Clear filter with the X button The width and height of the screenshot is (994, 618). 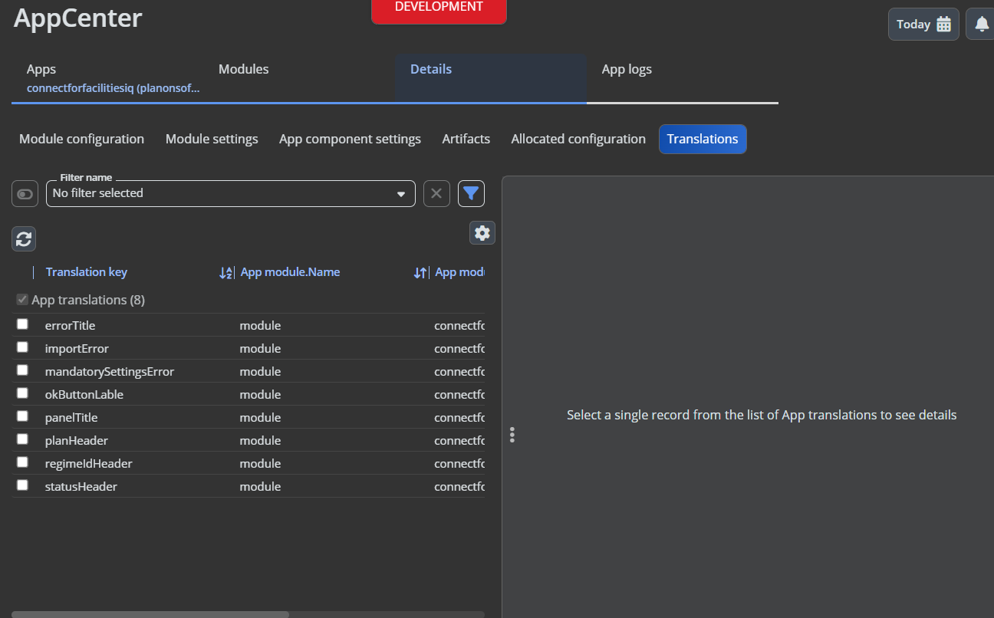436,193
